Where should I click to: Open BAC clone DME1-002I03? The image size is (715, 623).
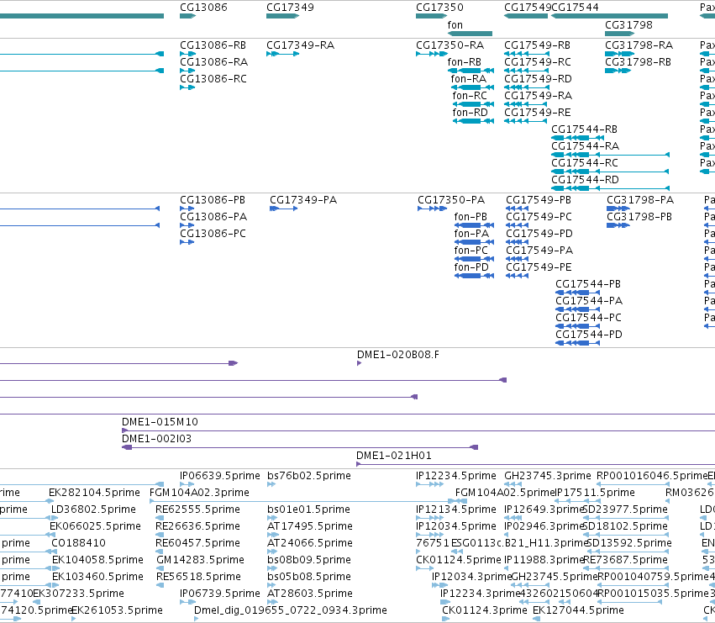click(157, 439)
